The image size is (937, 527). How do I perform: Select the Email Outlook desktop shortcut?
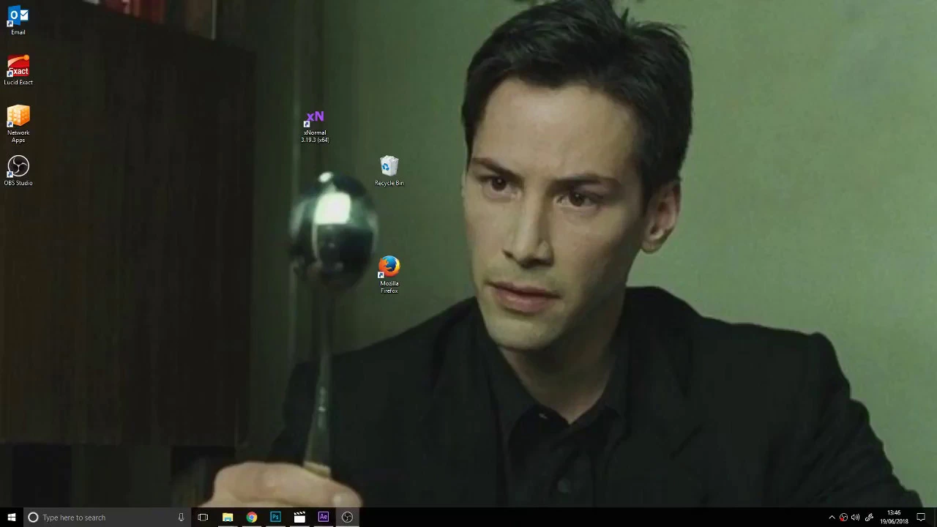point(18,20)
